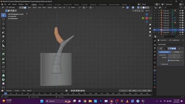Open the Mesh menu in viewport header

coord(44,8)
